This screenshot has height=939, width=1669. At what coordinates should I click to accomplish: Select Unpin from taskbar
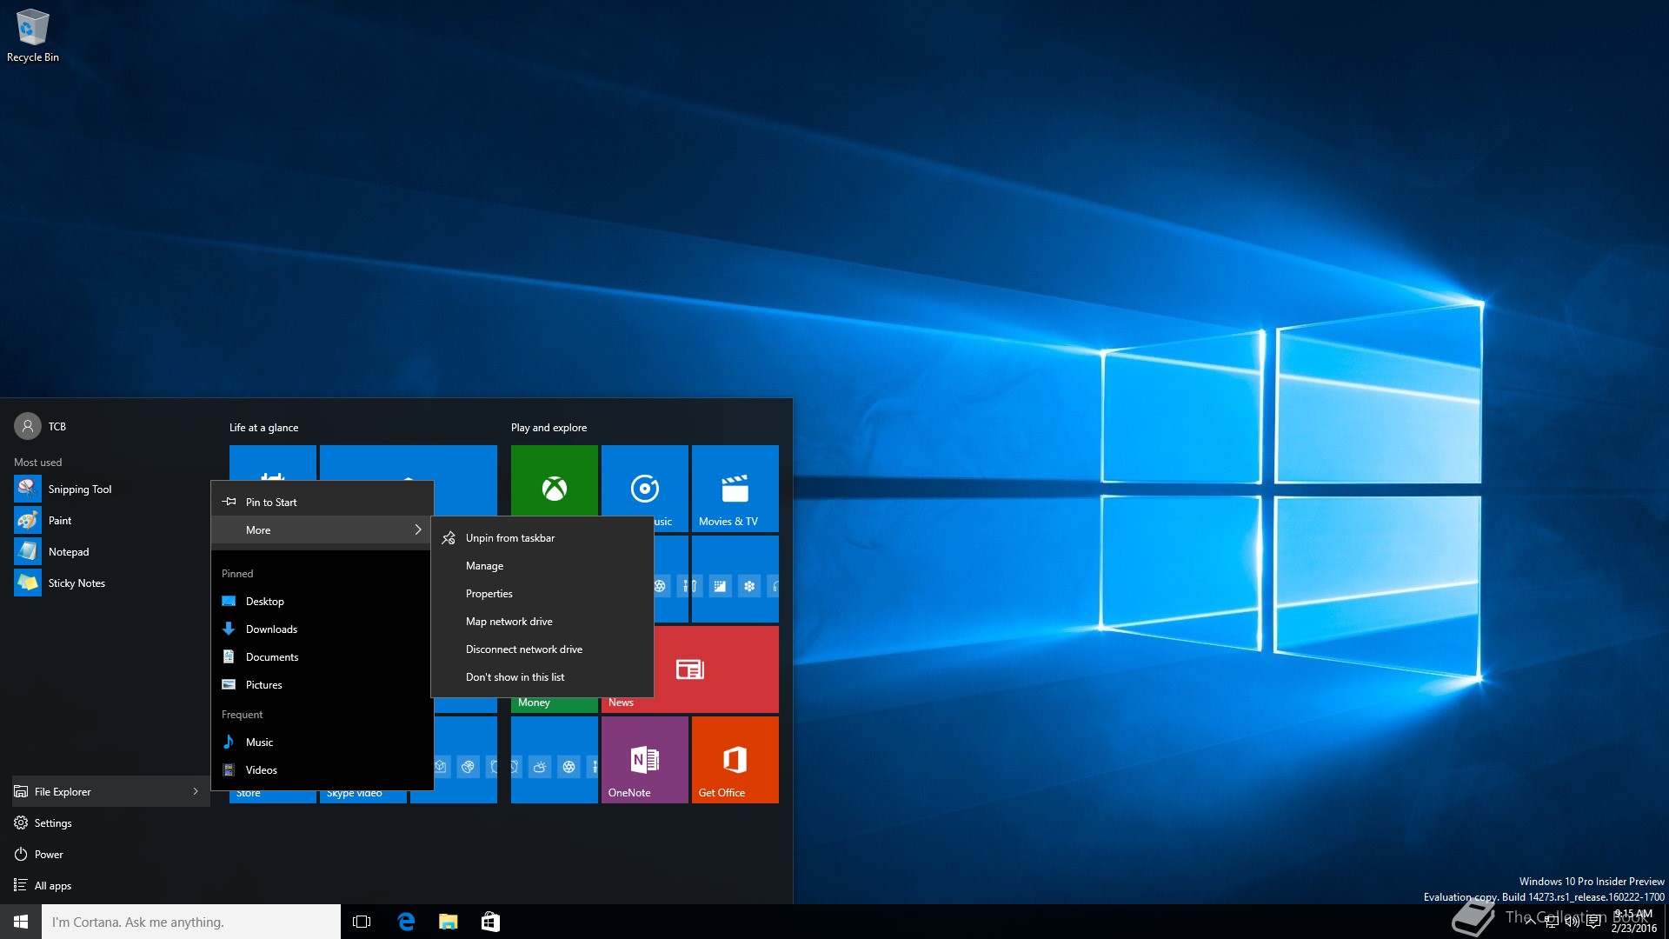510,538
